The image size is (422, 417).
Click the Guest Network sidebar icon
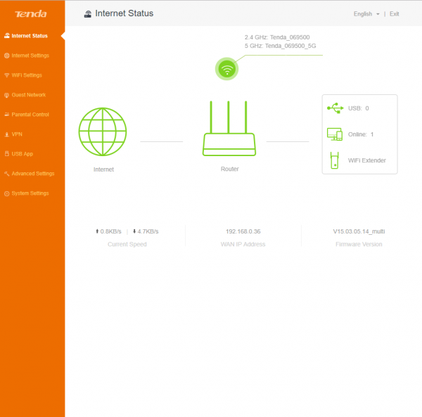(x=7, y=95)
